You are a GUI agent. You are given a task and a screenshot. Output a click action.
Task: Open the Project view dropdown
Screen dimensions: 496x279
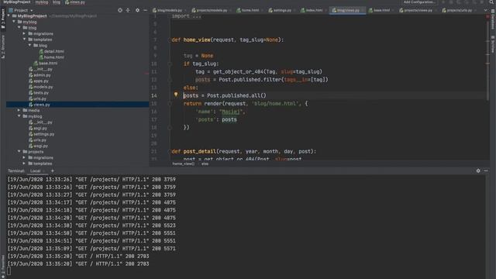point(21,10)
